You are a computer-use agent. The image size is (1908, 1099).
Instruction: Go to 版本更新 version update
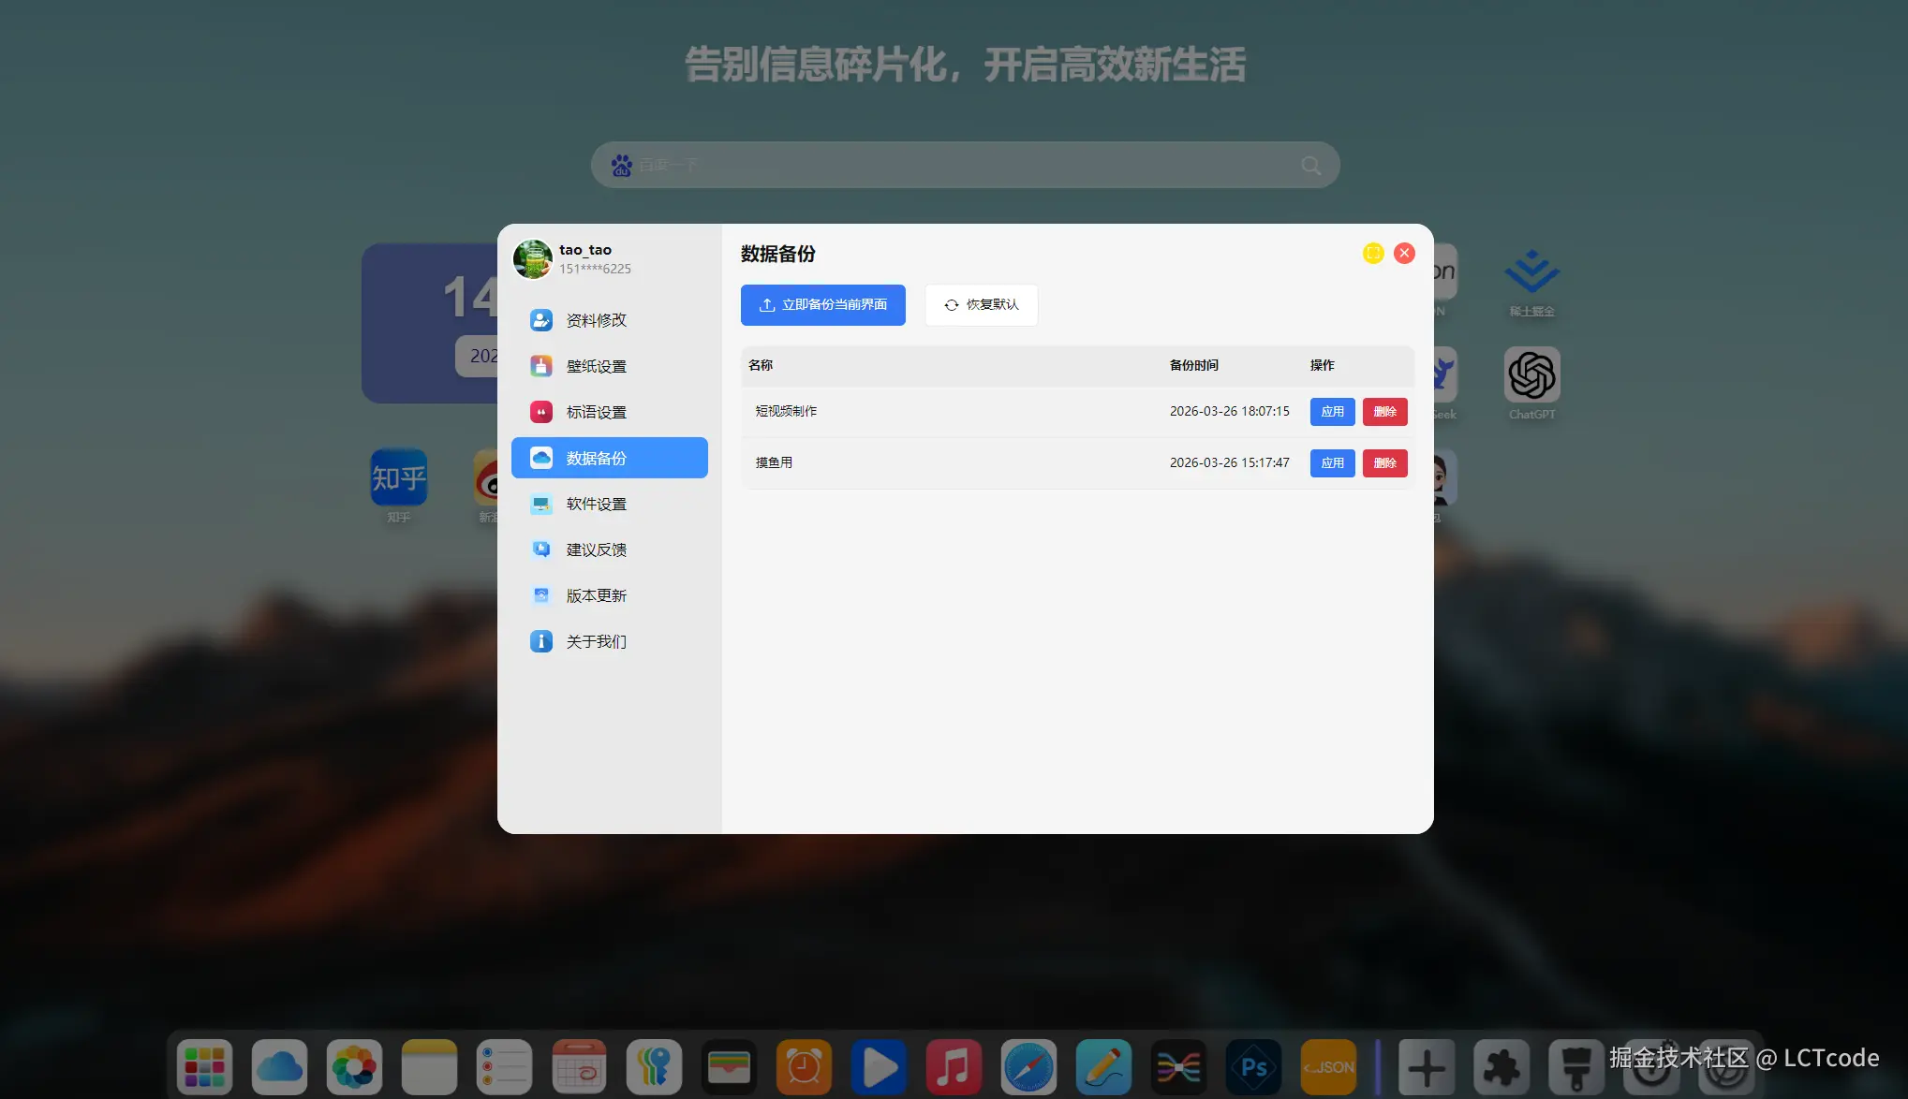point(596,595)
